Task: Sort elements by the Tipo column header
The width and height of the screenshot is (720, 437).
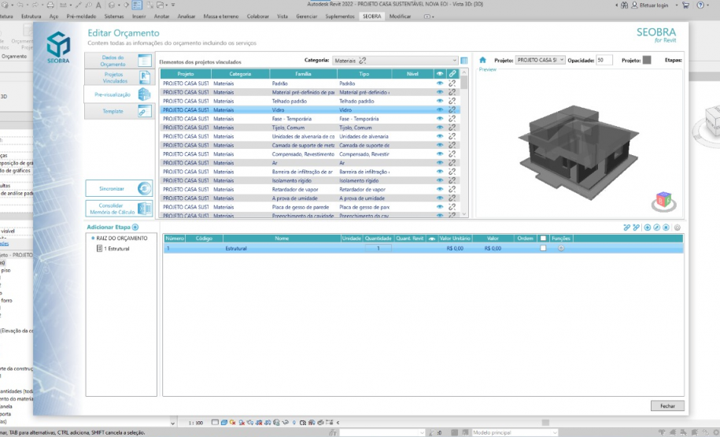Action: [x=364, y=73]
